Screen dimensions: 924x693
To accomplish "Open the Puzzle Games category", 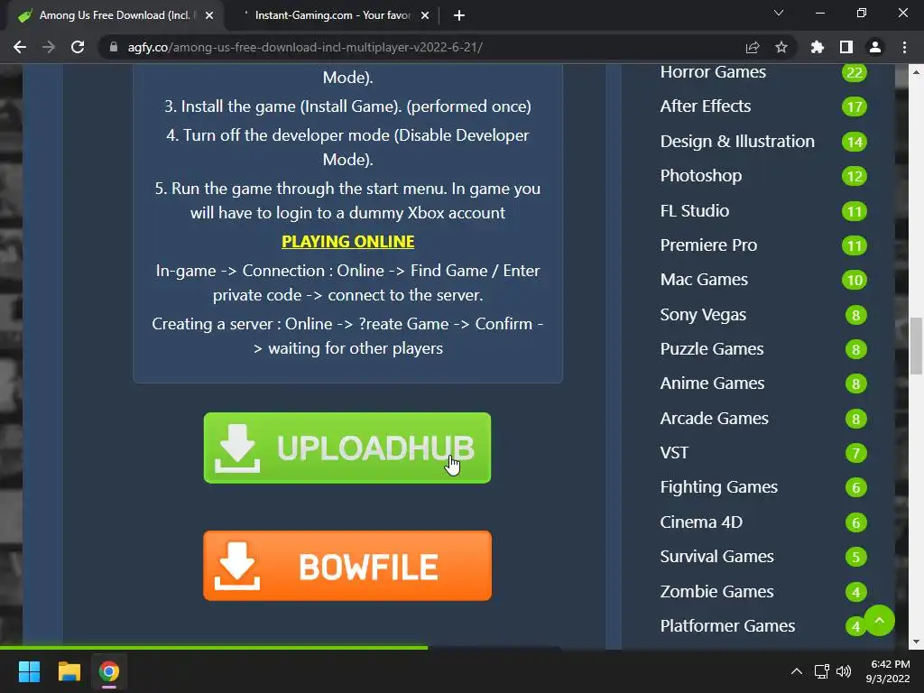I will click(x=712, y=349).
